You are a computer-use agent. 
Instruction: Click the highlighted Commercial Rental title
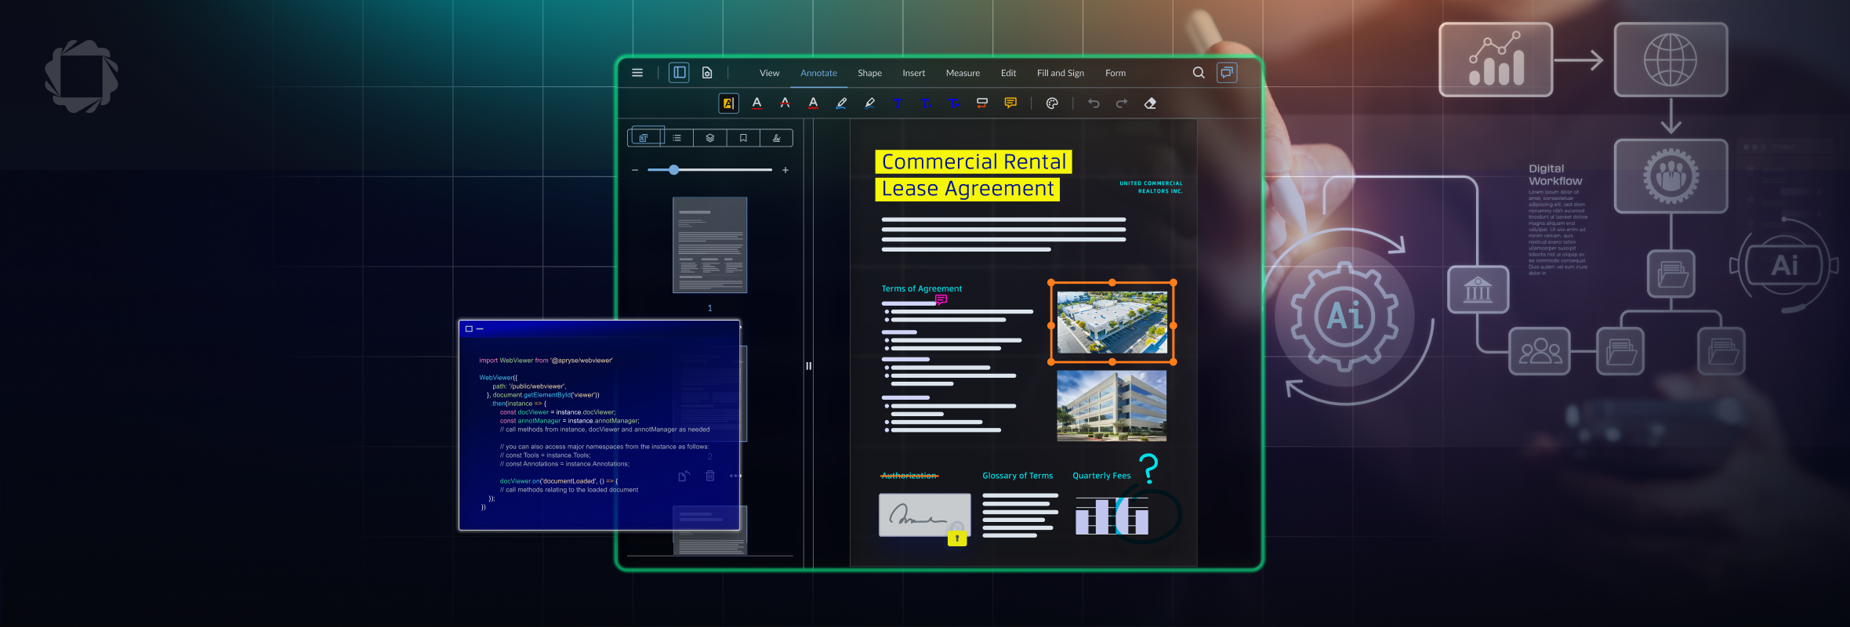(974, 161)
